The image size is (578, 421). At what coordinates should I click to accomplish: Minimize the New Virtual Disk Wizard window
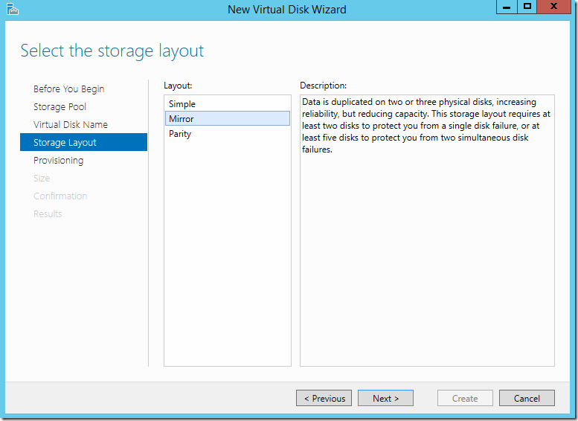pyautogui.click(x=507, y=7)
